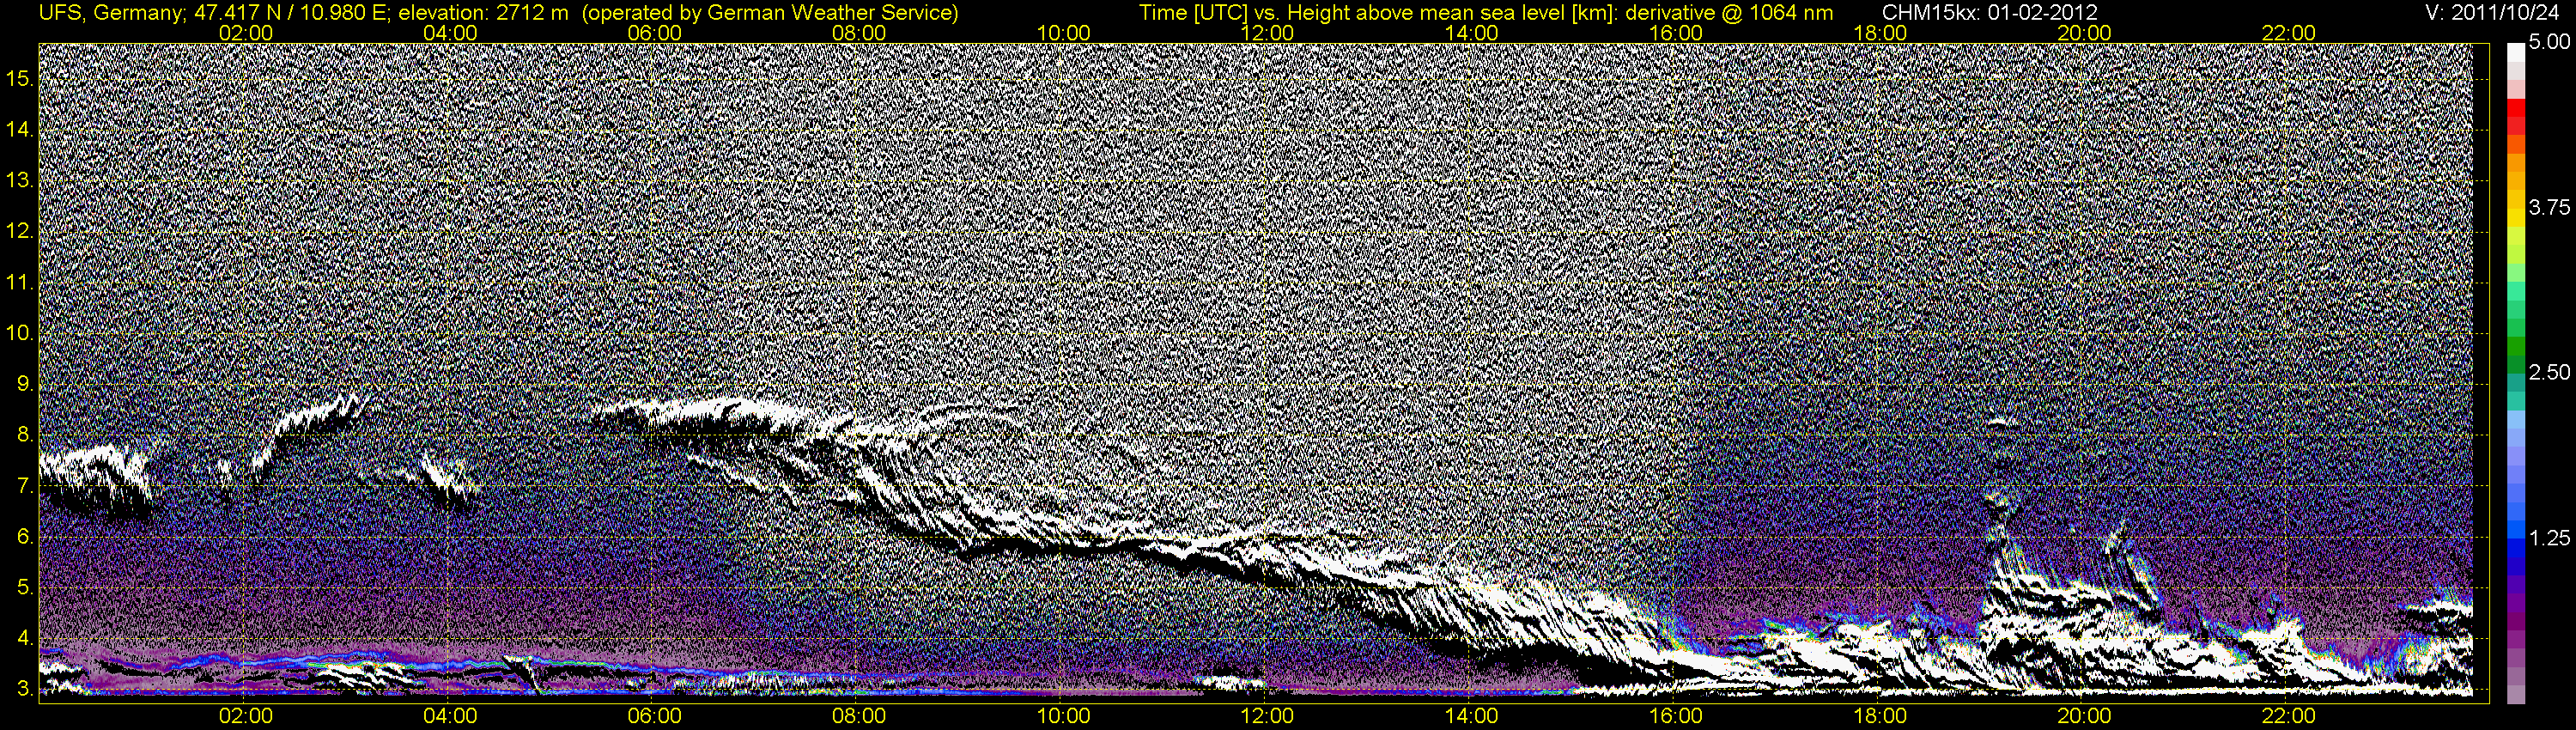Click the "9." km height axis label
Viewport: 2576px width, 730px height.
pyautogui.click(x=26, y=385)
